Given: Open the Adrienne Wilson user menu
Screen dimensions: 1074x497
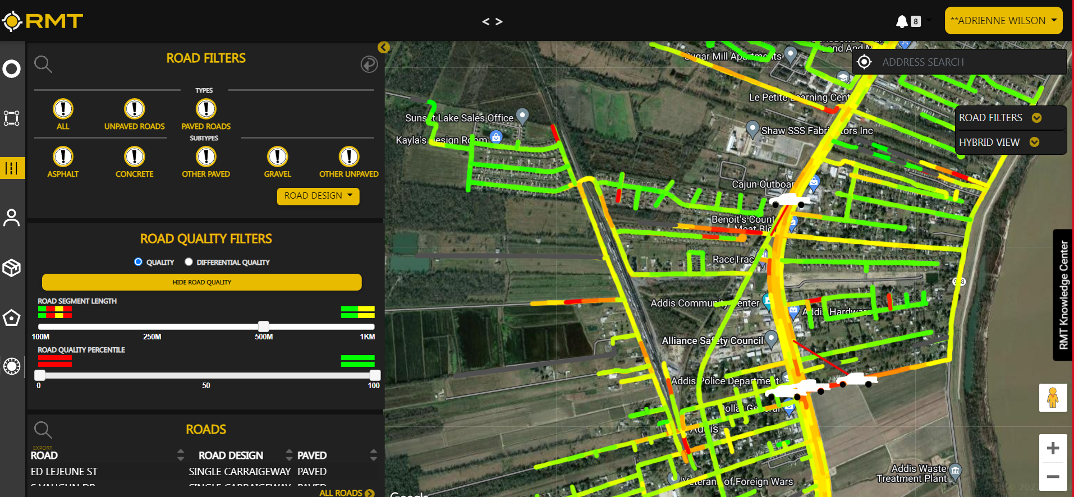Looking at the screenshot, I should (x=1003, y=21).
